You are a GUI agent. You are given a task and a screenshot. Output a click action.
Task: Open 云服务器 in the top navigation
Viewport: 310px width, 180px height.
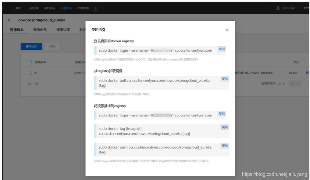pyautogui.click(x=33, y=8)
